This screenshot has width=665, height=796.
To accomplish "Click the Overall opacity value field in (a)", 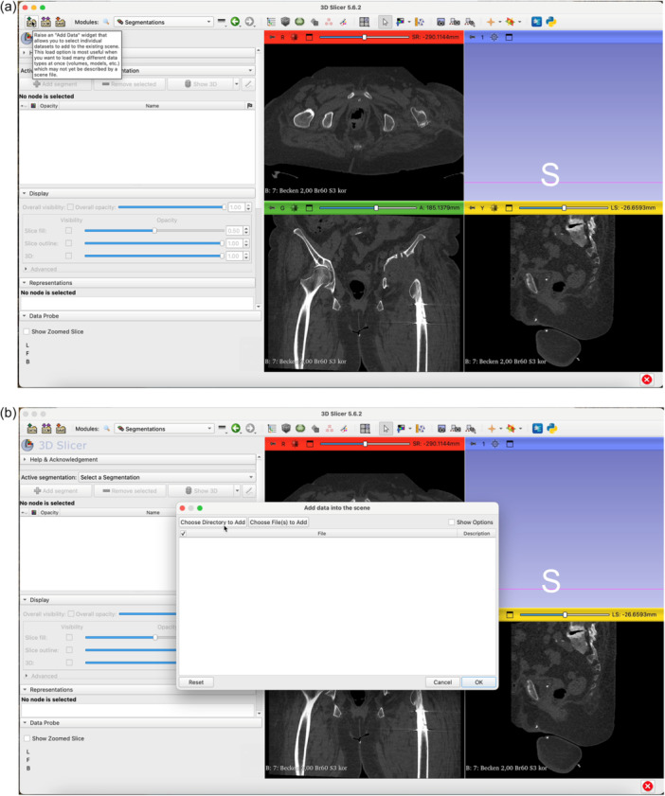I will click(235, 207).
